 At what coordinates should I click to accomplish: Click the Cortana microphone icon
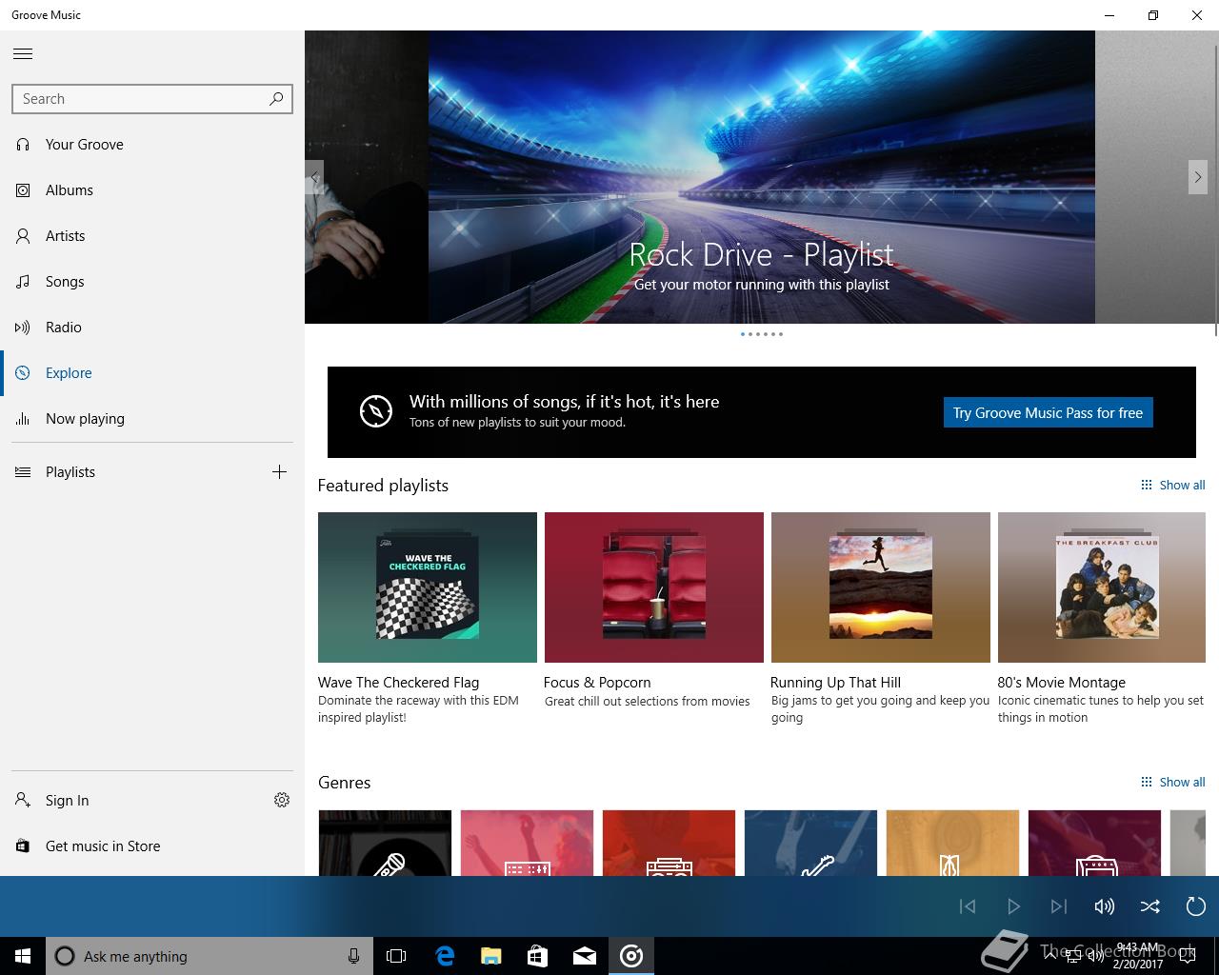tap(353, 956)
